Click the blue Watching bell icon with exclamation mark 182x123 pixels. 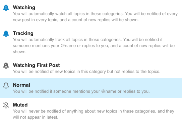tap(6, 8)
